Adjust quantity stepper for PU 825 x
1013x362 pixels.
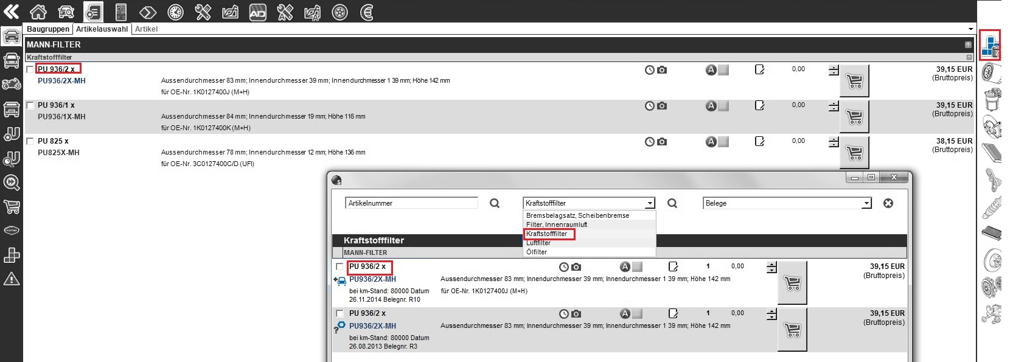[x=834, y=142]
